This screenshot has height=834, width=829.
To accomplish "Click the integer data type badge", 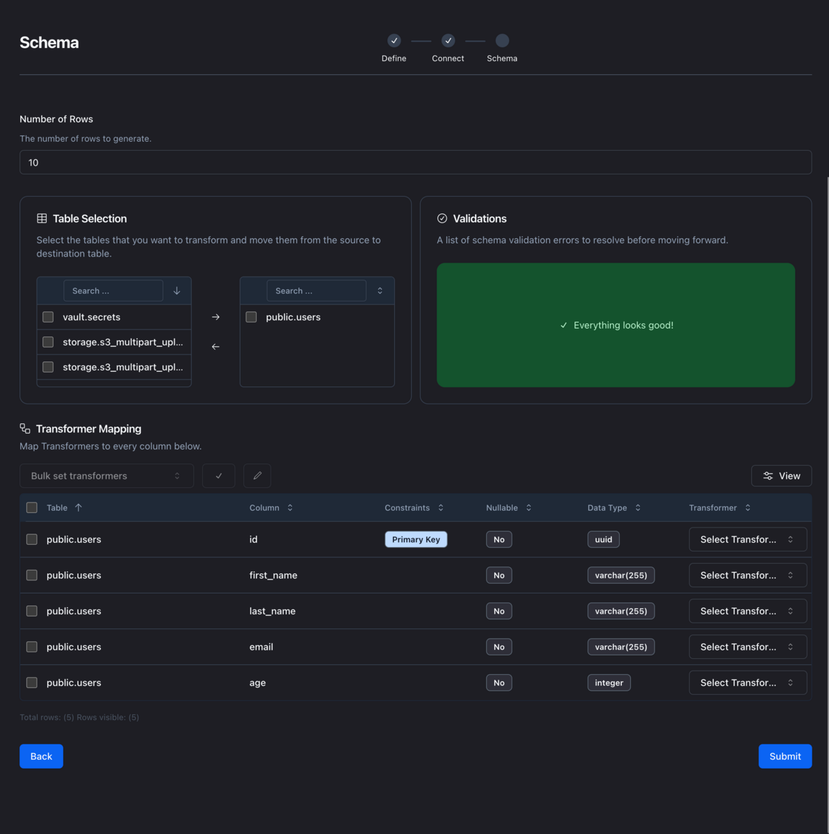I will pyautogui.click(x=609, y=682).
